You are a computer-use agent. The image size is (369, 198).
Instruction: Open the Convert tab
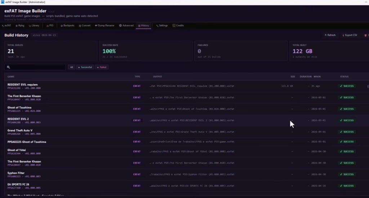pyautogui.click(x=85, y=26)
